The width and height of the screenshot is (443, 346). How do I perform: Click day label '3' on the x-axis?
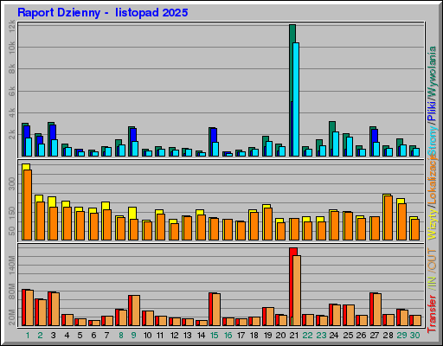tap(54, 336)
